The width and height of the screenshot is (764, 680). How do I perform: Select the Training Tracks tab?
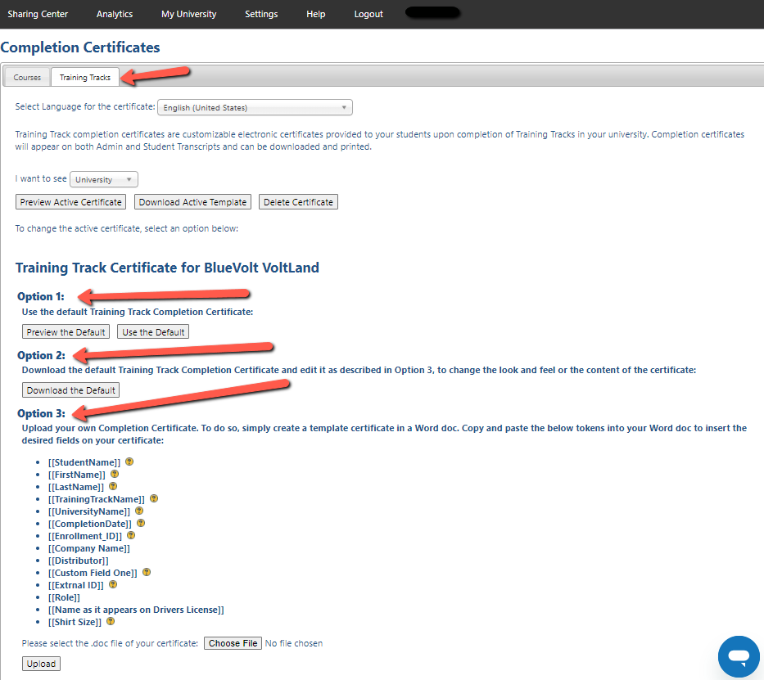[x=84, y=78]
